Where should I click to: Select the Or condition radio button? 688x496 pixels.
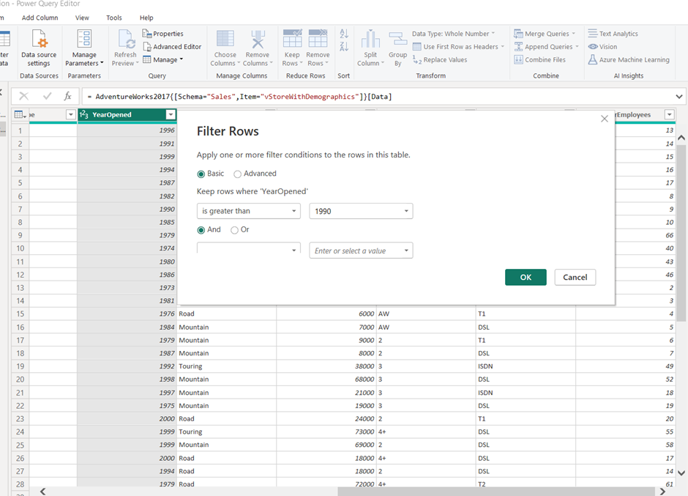tap(234, 229)
